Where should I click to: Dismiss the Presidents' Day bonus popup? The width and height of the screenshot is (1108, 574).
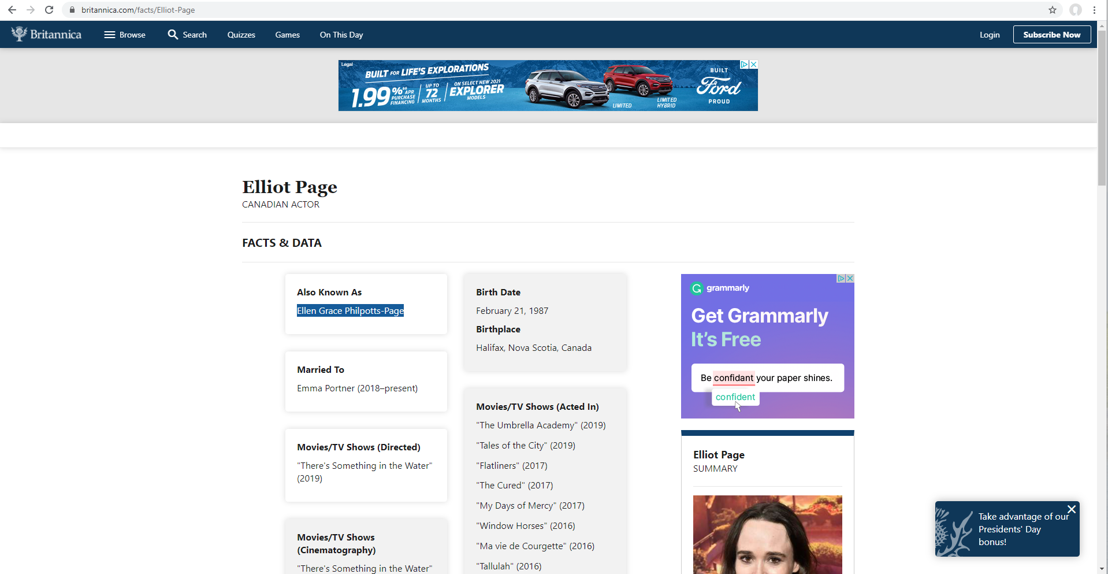1072,509
